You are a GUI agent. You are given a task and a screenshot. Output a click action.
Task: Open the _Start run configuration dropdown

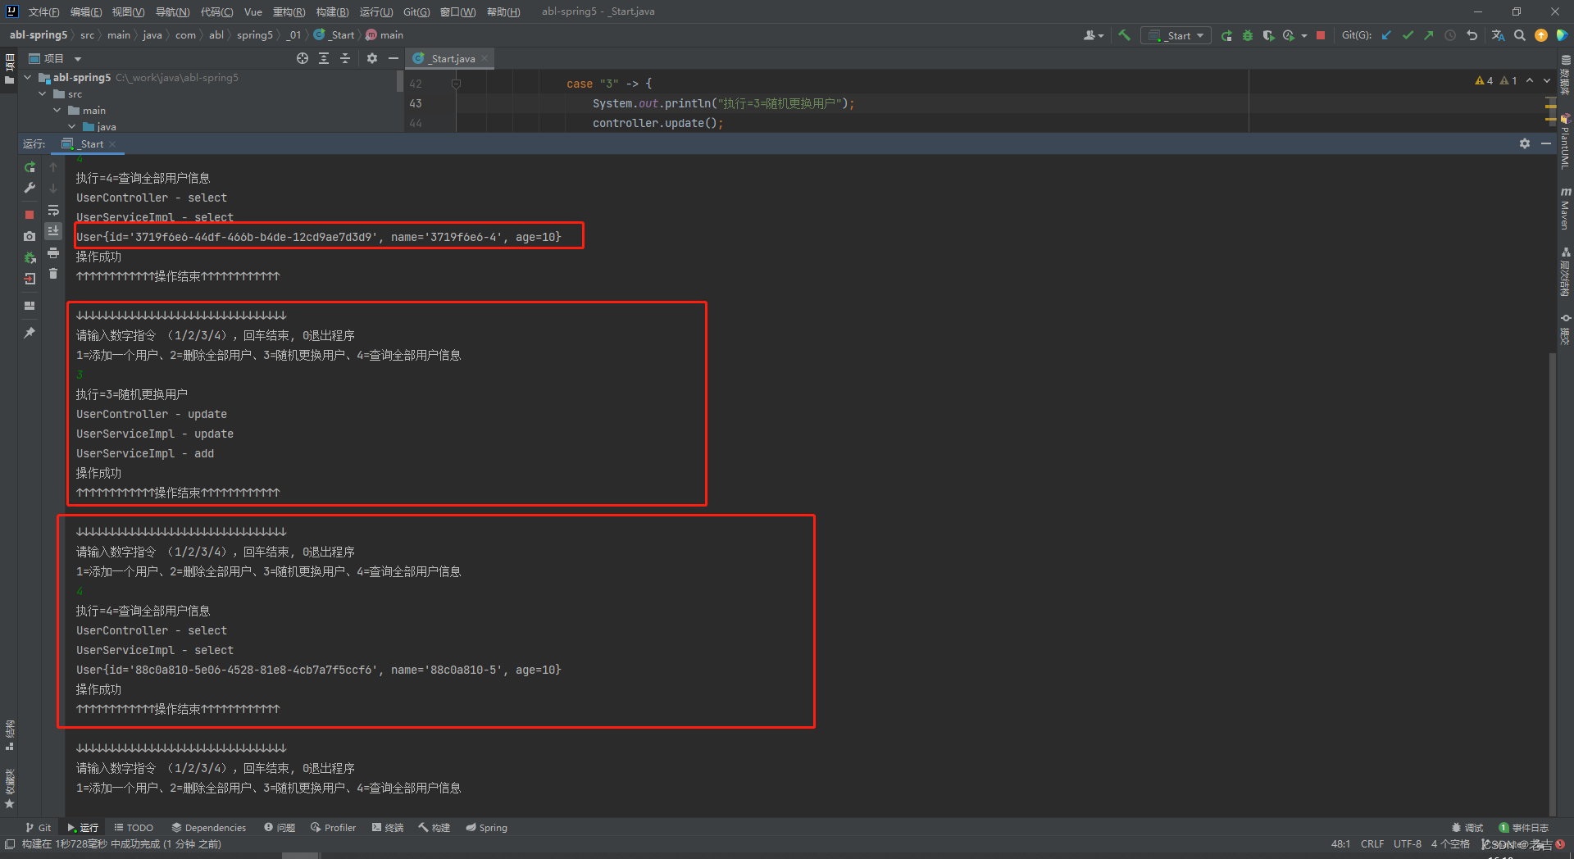(1176, 35)
